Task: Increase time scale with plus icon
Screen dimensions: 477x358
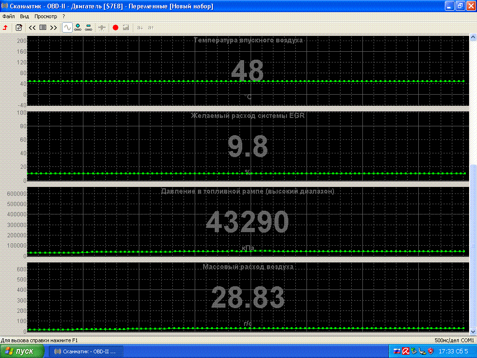Action: [x=78, y=28]
